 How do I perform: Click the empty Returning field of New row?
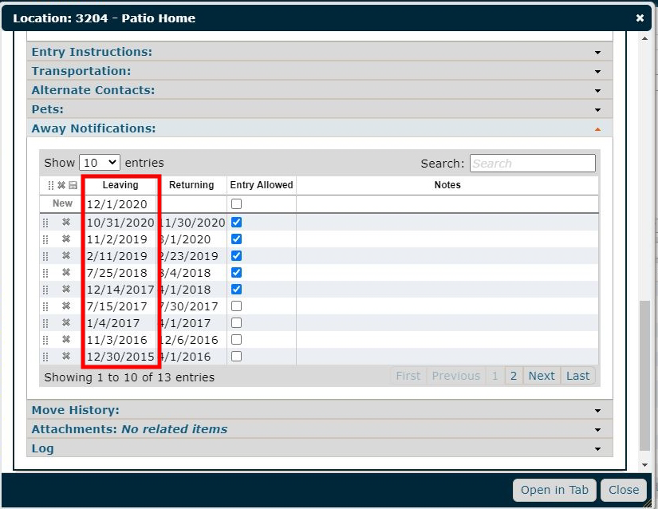pyautogui.click(x=193, y=204)
